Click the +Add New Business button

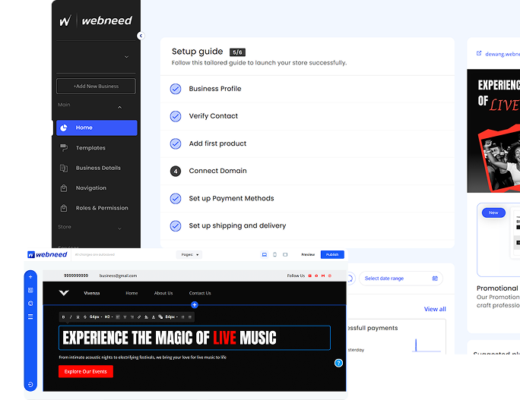pyautogui.click(x=97, y=86)
